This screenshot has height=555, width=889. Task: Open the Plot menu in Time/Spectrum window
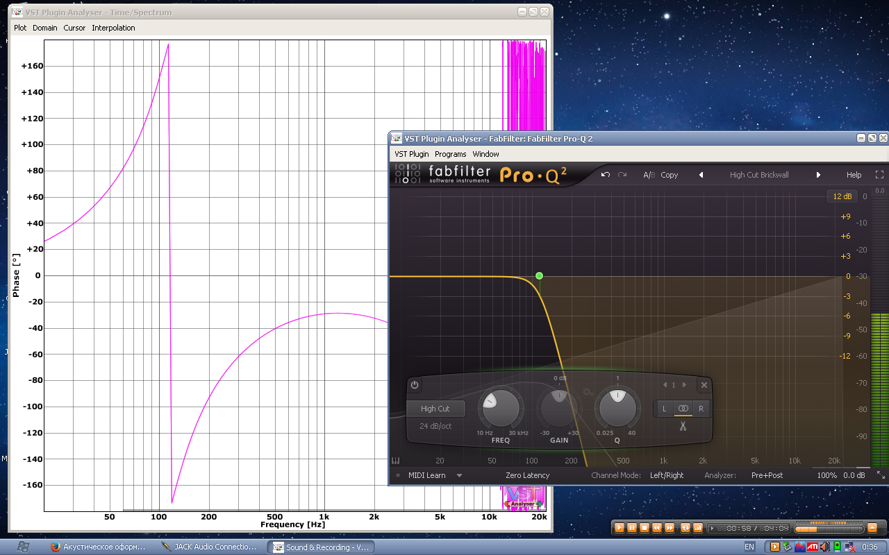20,28
